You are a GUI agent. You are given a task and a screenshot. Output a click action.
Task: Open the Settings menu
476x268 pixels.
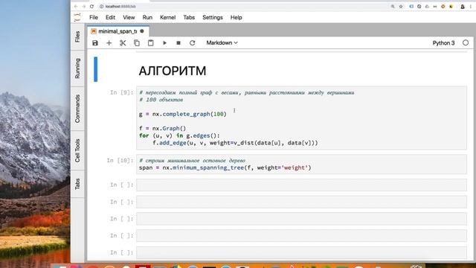213,17
